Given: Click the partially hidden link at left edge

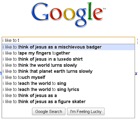Looking at the screenshot, I should tap(1, 73).
